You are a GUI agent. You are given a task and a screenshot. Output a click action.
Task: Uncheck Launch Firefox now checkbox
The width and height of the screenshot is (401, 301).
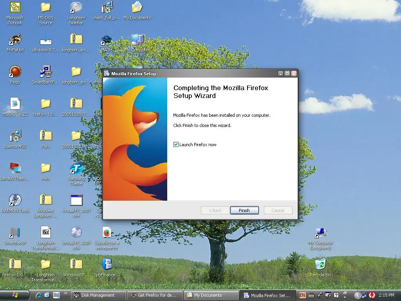(x=176, y=144)
